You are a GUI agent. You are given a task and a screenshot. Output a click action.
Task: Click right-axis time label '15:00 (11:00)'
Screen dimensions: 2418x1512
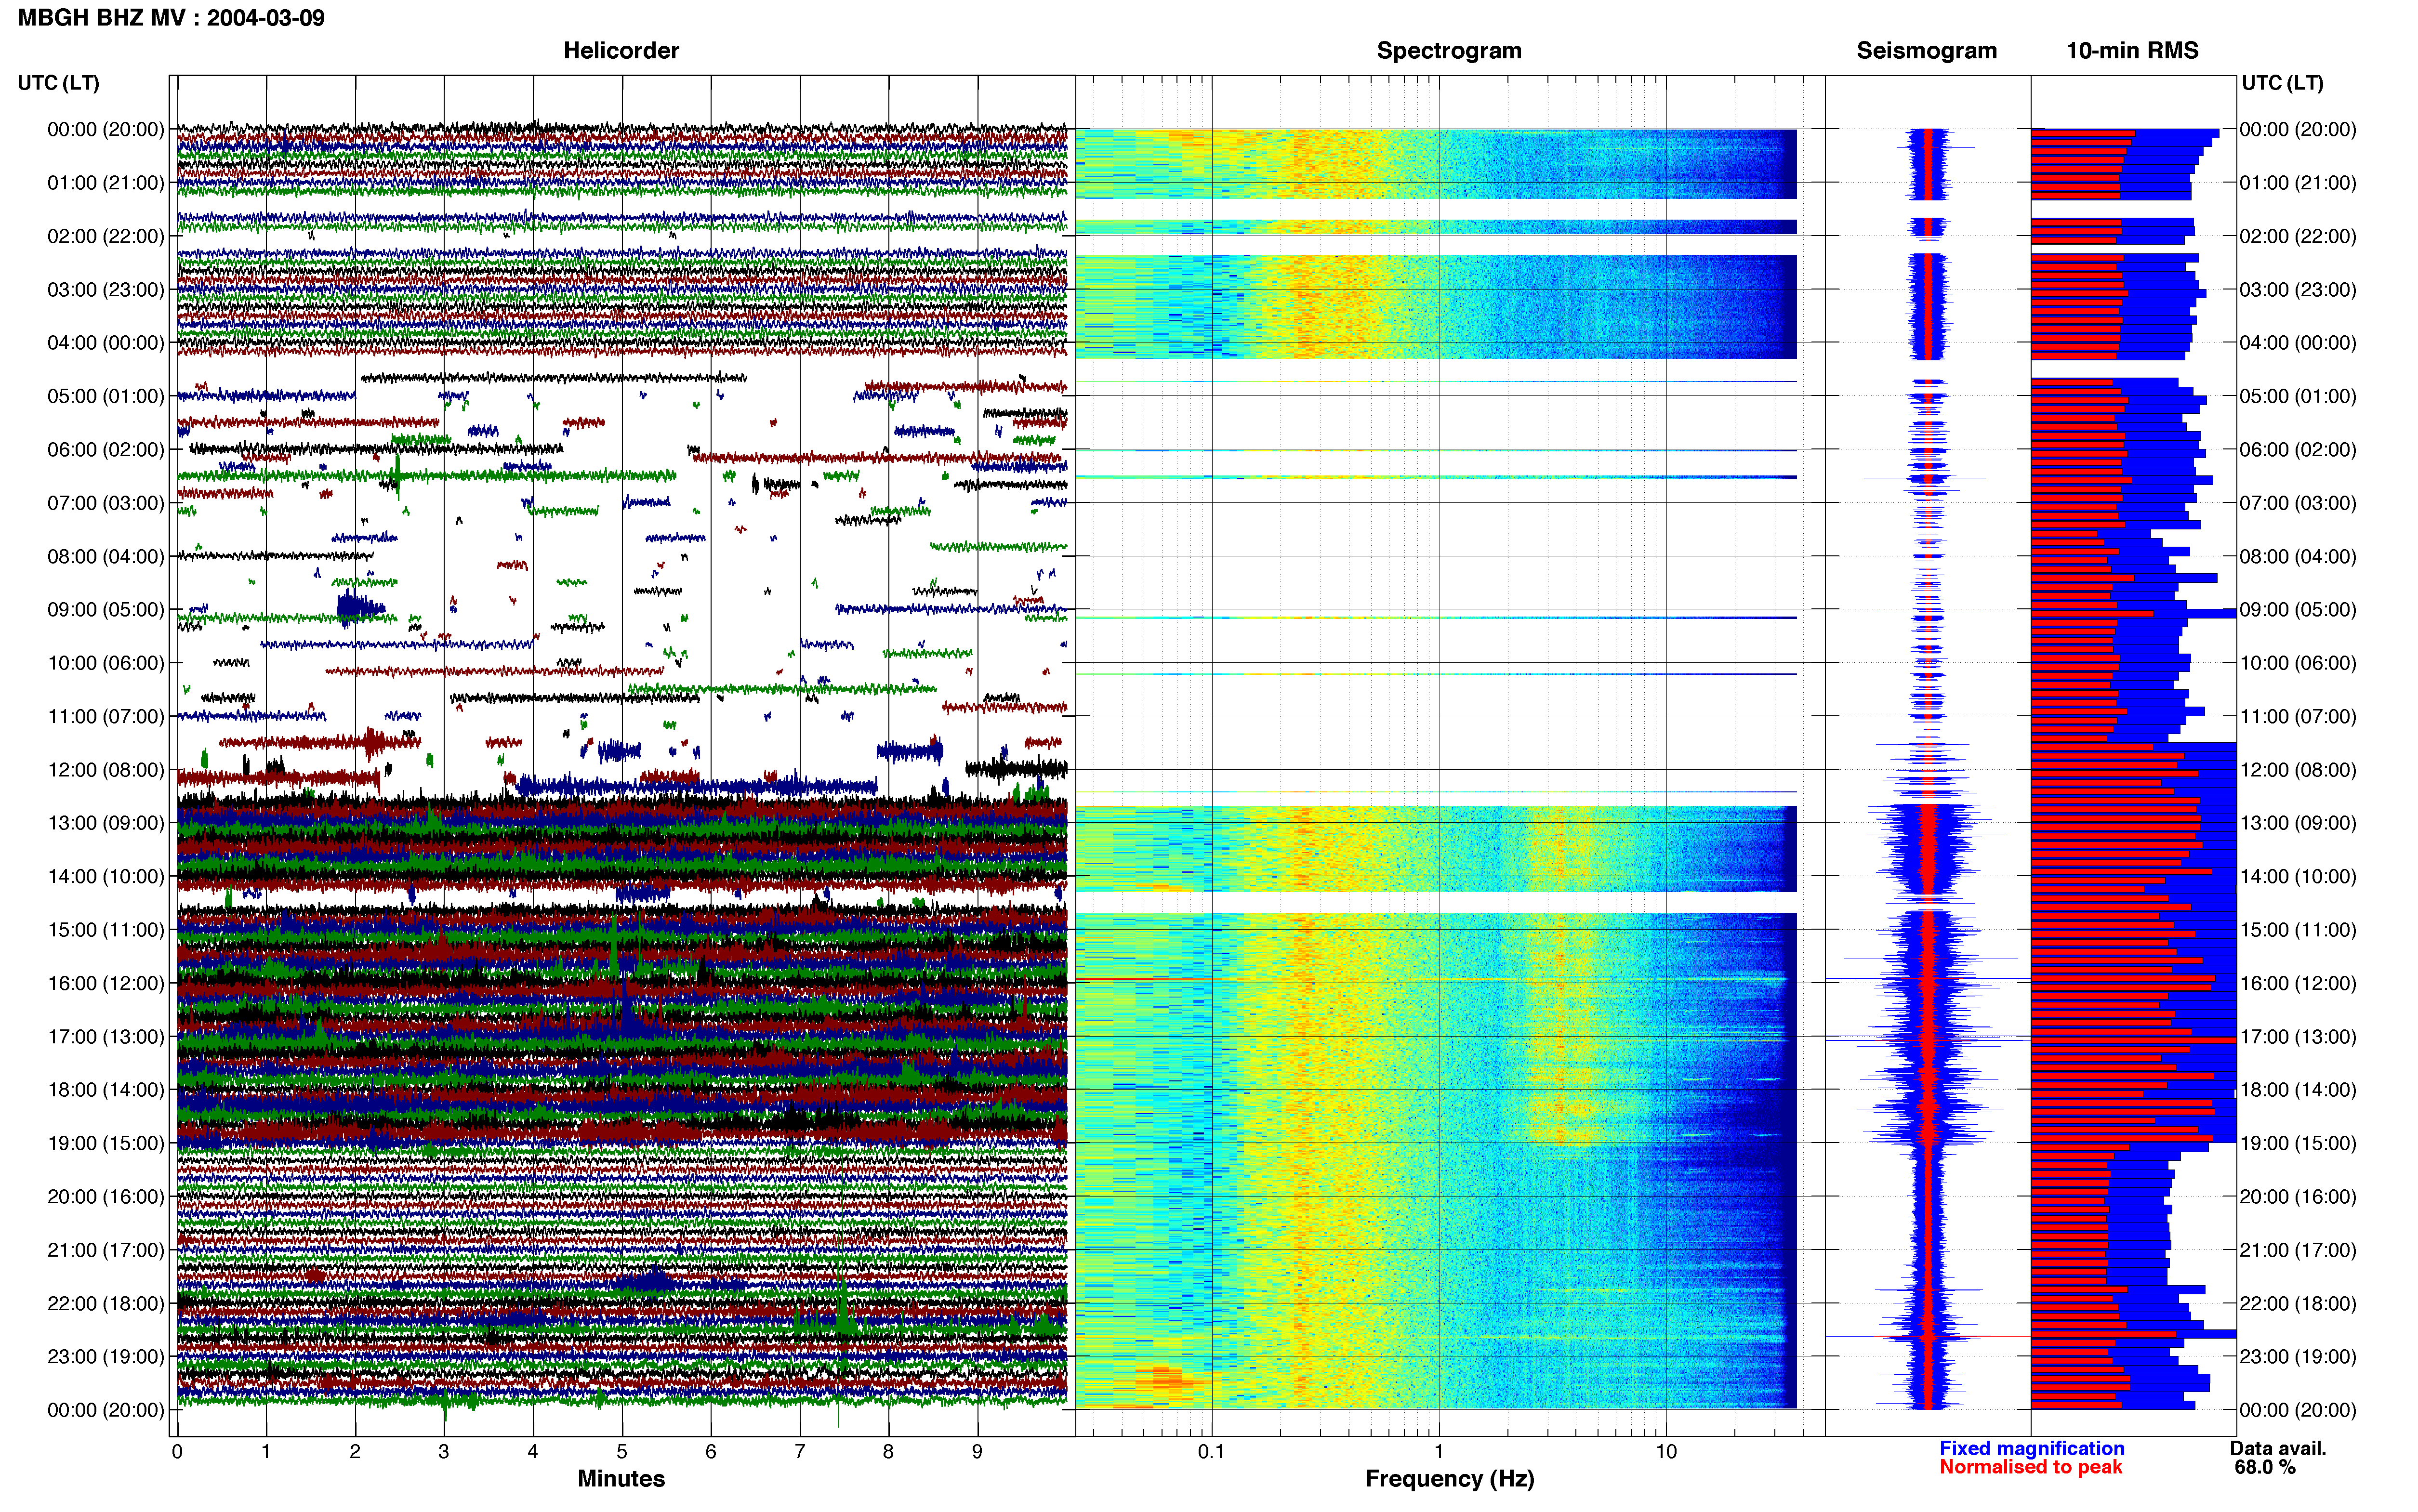pyautogui.click(x=2298, y=930)
